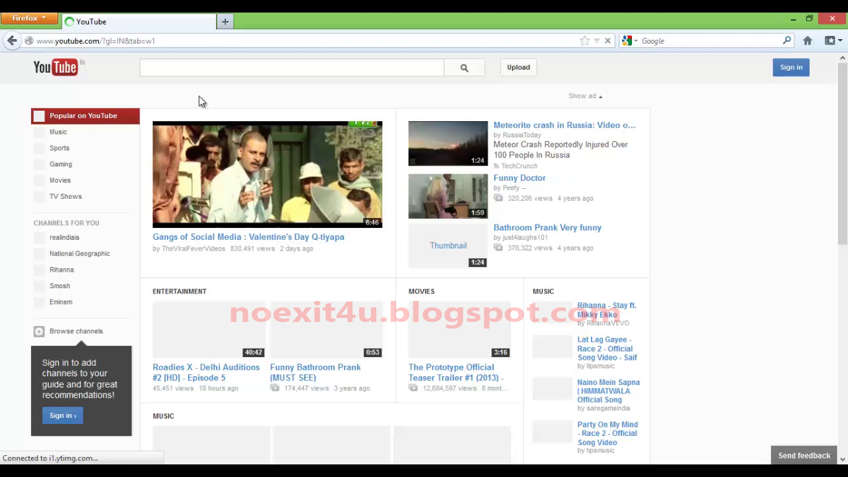Open the search engine dropdown arrow
Screen dimensions: 848x477
coord(635,40)
